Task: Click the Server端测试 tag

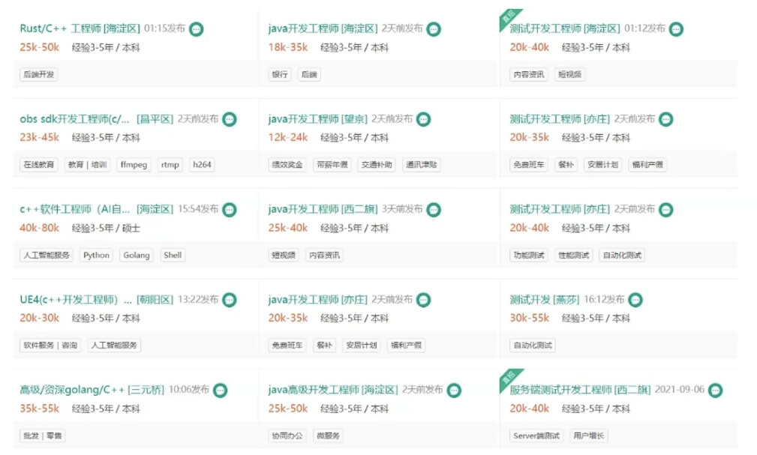Action: (536, 436)
